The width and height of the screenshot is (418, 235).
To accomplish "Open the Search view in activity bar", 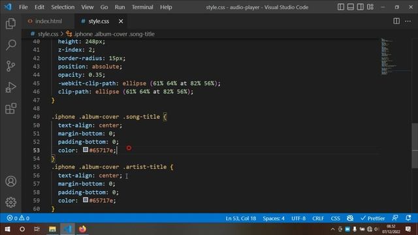I will click(x=10, y=45).
